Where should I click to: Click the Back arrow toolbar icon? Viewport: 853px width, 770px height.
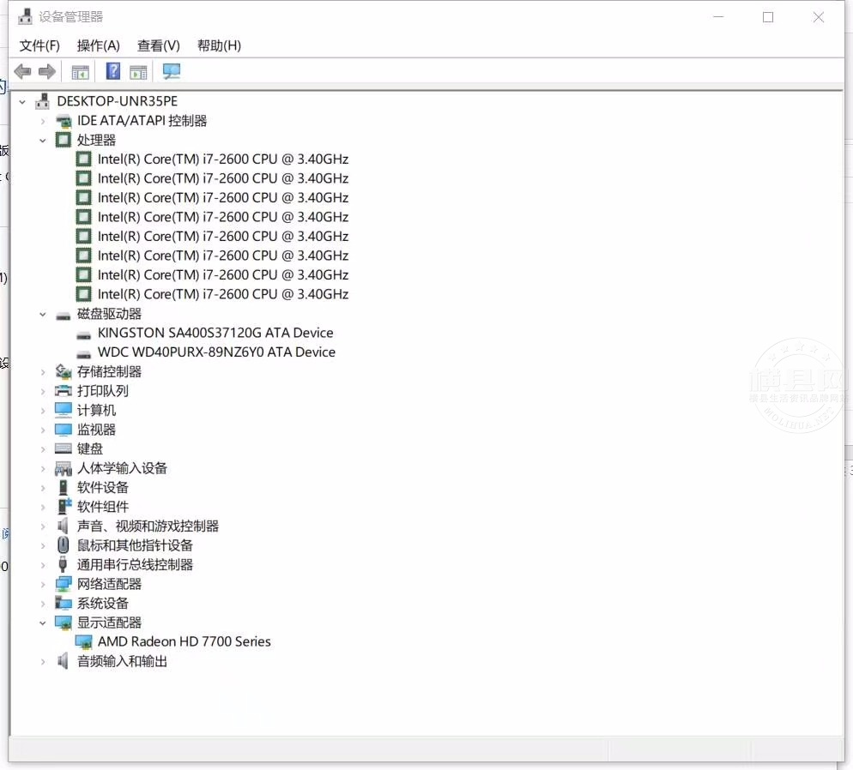pyautogui.click(x=22, y=71)
